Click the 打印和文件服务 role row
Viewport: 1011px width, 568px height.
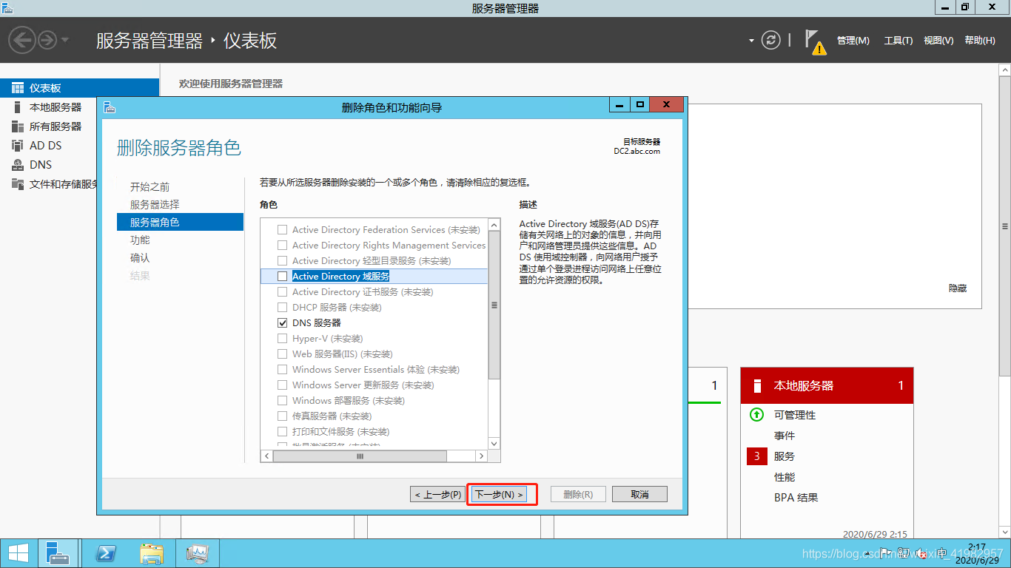[x=374, y=432]
